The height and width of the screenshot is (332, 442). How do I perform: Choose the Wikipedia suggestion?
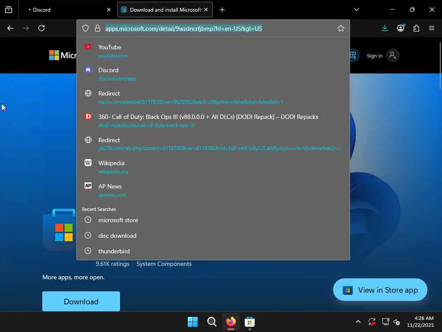point(213,167)
